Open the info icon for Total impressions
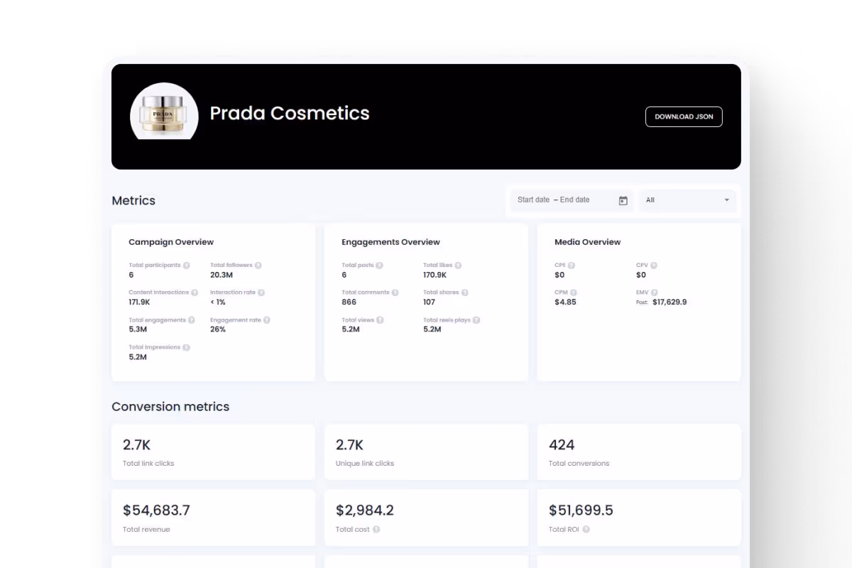Viewport: 852px width, 568px height. tap(186, 348)
